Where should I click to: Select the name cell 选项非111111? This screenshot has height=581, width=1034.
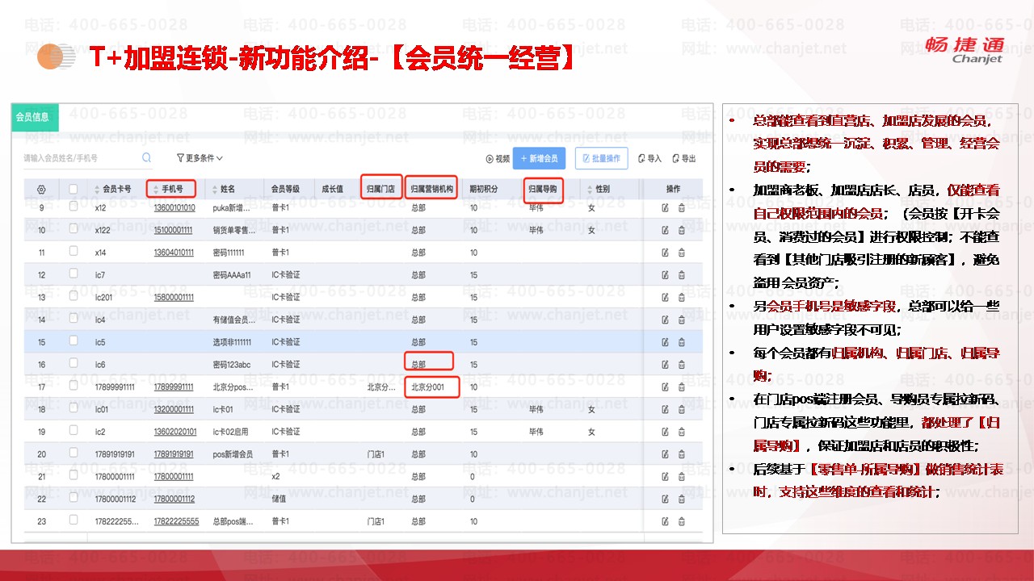tap(232, 342)
